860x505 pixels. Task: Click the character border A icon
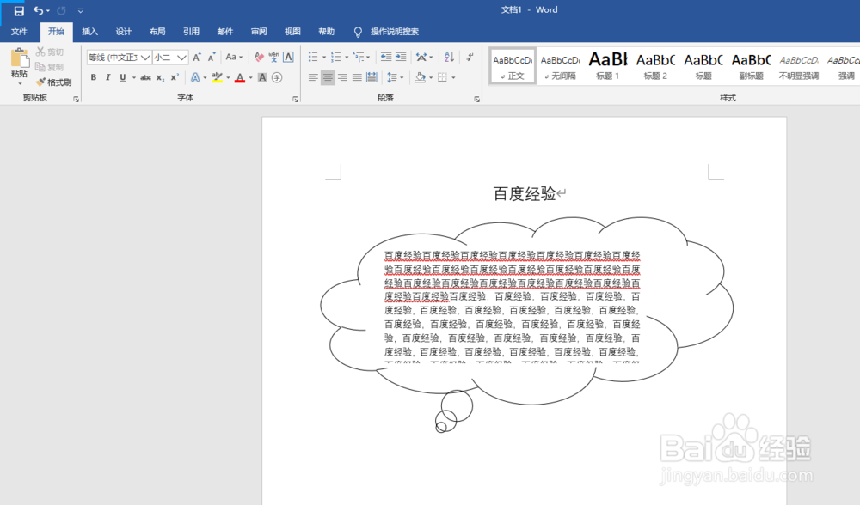point(288,57)
